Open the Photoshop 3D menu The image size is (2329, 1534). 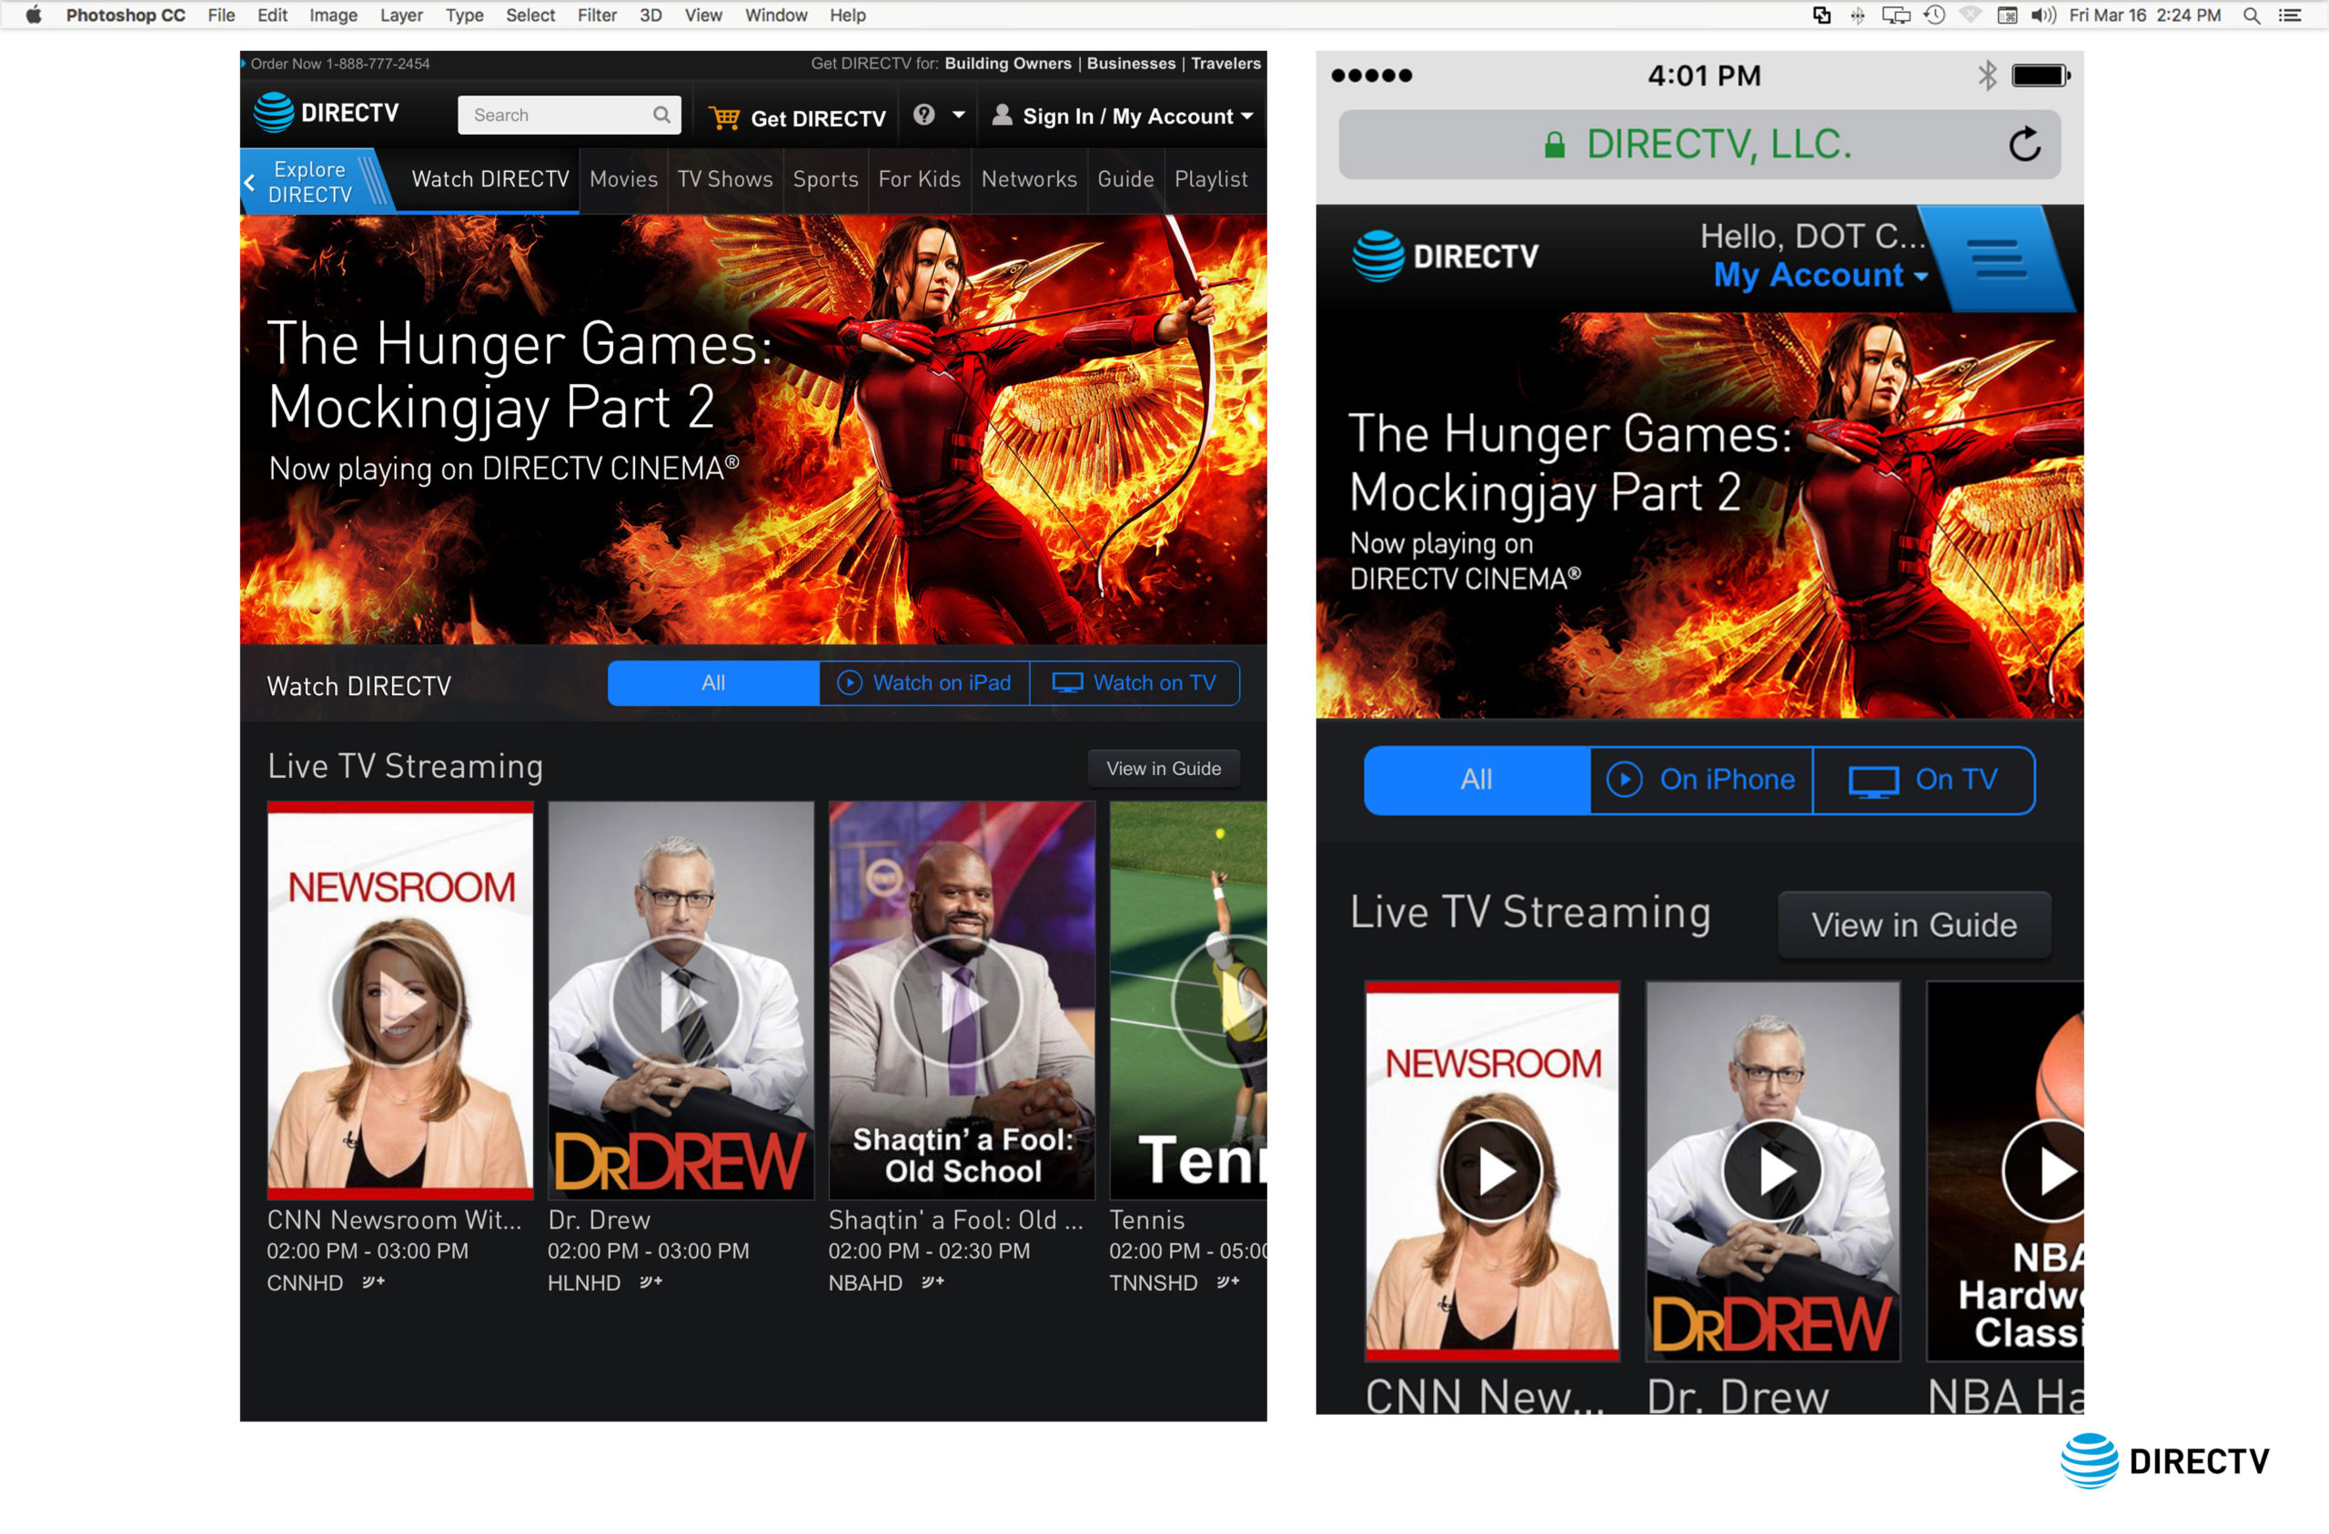(x=650, y=15)
